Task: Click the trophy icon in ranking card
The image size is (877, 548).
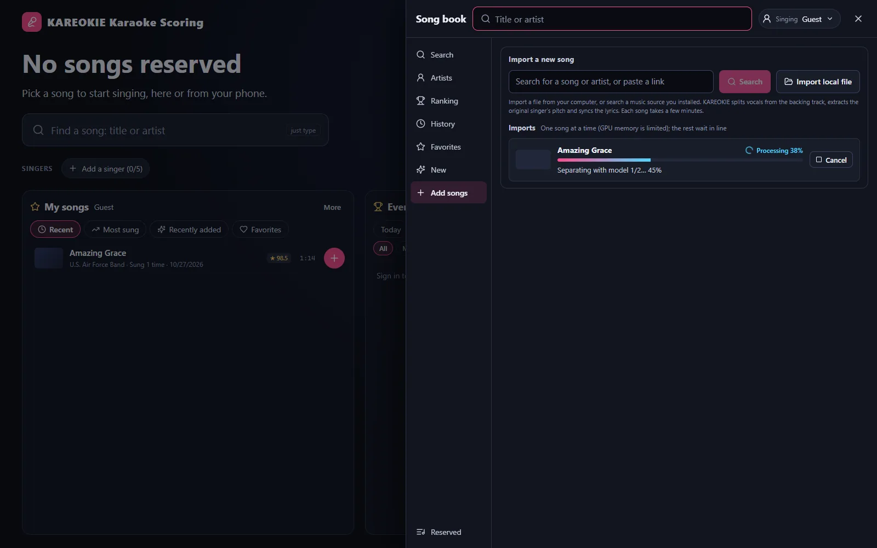Action: tap(378, 207)
